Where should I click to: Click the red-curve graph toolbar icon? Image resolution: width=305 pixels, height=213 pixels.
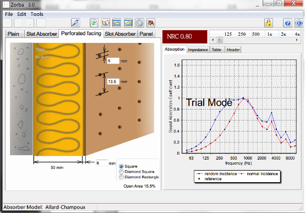pyautogui.click(x=117, y=23)
